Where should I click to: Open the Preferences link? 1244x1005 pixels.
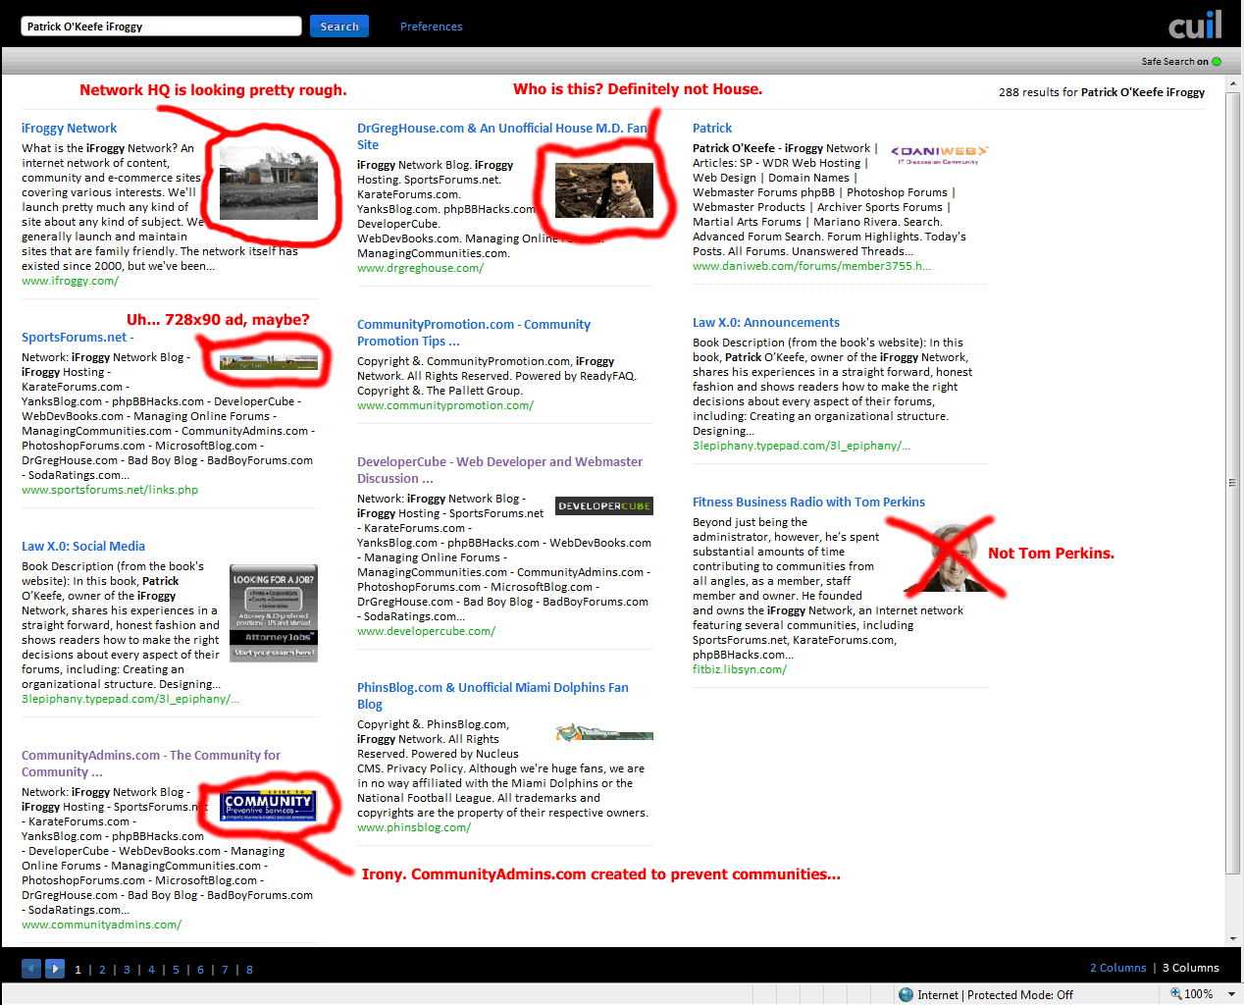tap(431, 26)
